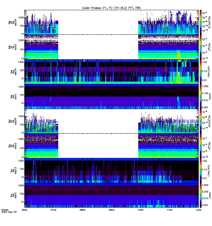Click the (V/m)²/Hz unit label of the thc edc34 color bar
This screenshot has width=212, height=226.
[x=209, y=121]
